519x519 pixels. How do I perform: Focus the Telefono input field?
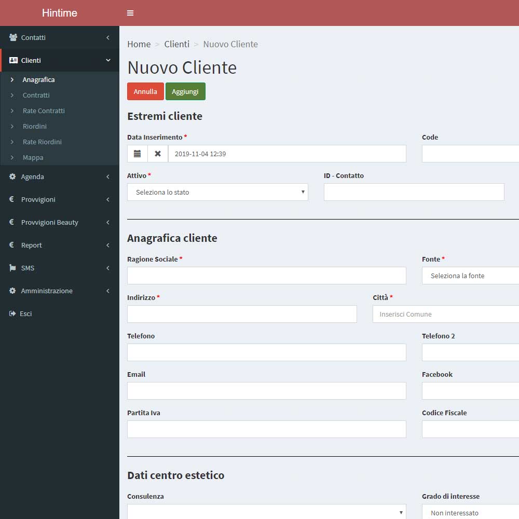pos(266,352)
